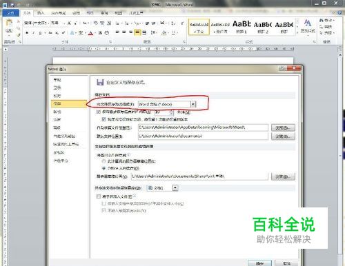Click the align left icon
Image resolution: width=345 pixels, height=266 pixels.
tap(117, 32)
